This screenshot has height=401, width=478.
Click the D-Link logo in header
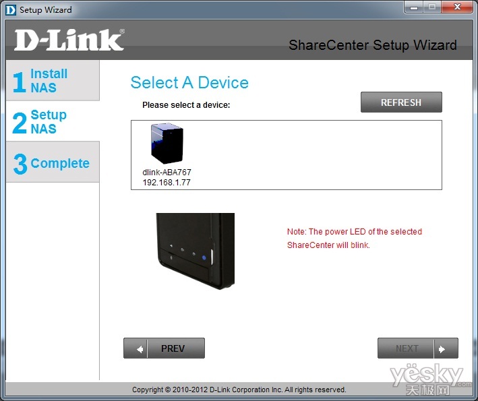(x=69, y=40)
